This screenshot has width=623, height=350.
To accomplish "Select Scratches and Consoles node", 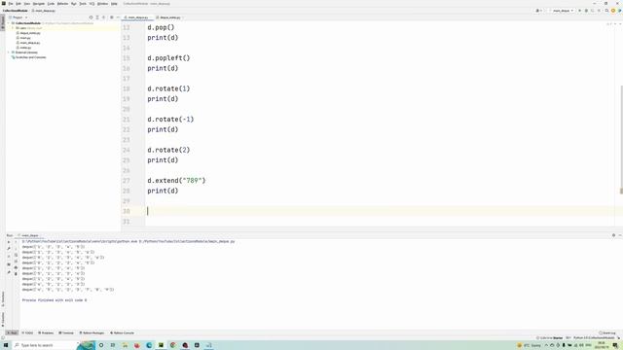I will 30,57.
